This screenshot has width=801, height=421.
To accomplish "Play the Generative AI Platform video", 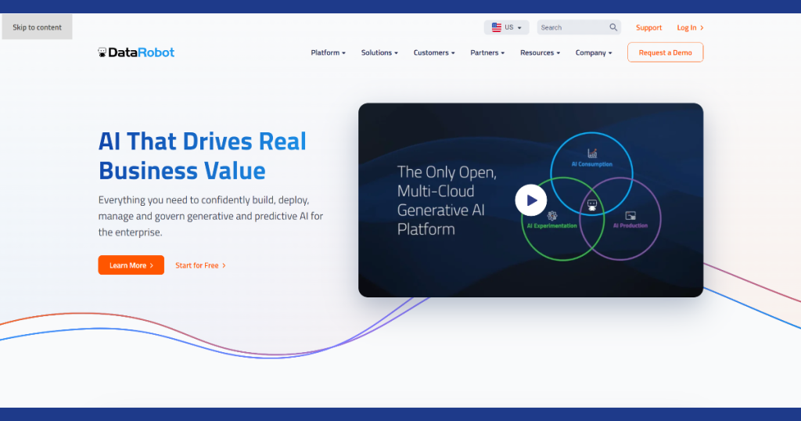I will coord(531,200).
